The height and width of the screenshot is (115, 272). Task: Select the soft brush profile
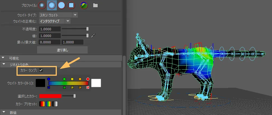click(x=51, y=5)
